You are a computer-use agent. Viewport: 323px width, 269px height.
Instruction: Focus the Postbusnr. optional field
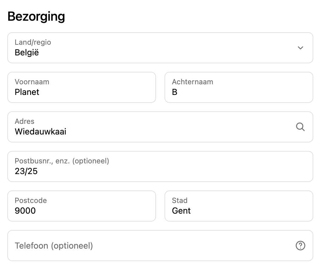[x=160, y=166]
